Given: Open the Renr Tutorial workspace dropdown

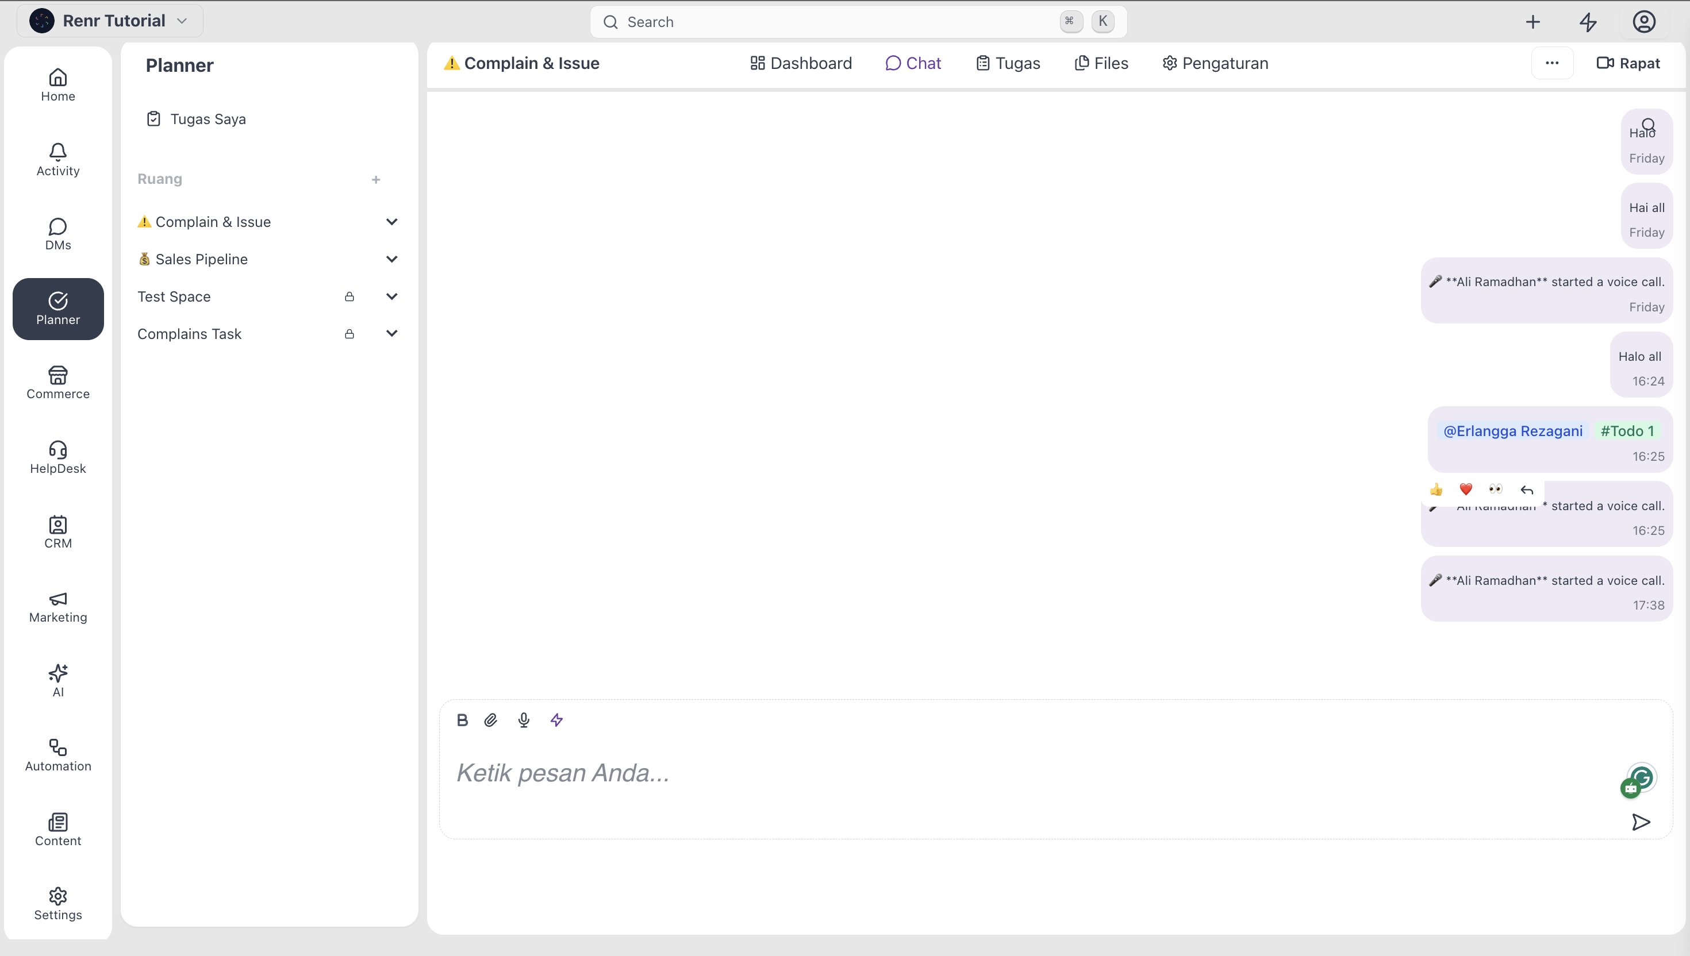Looking at the screenshot, I should (x=110, y=21).
